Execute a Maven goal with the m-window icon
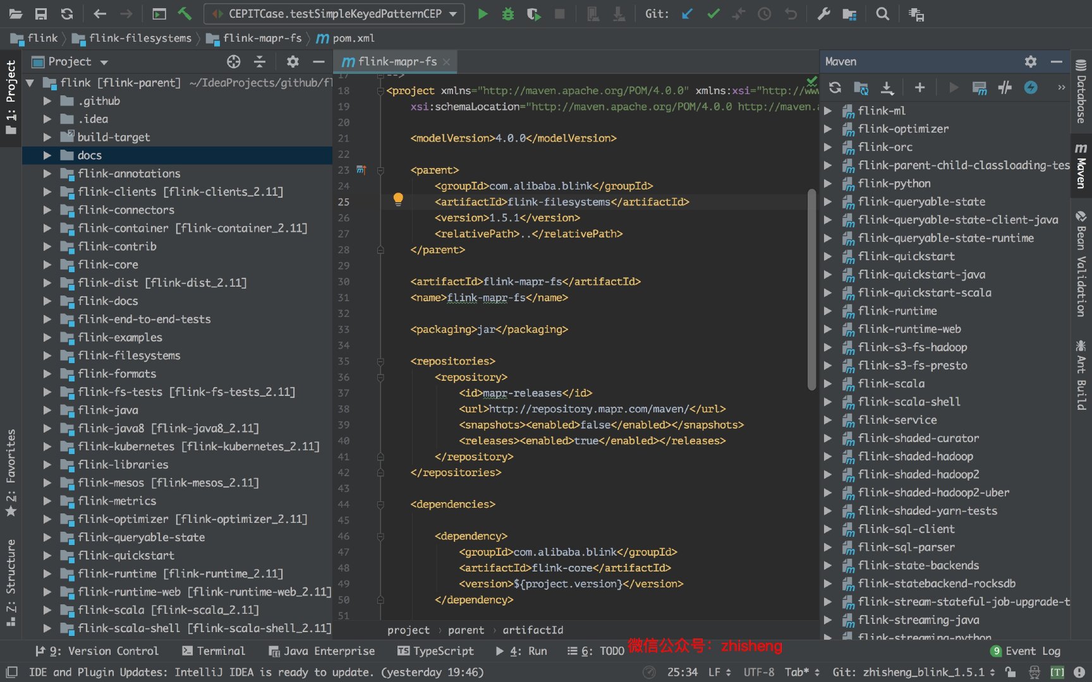The width and height of the screenshot is (1092, 682). coord(980,88)
